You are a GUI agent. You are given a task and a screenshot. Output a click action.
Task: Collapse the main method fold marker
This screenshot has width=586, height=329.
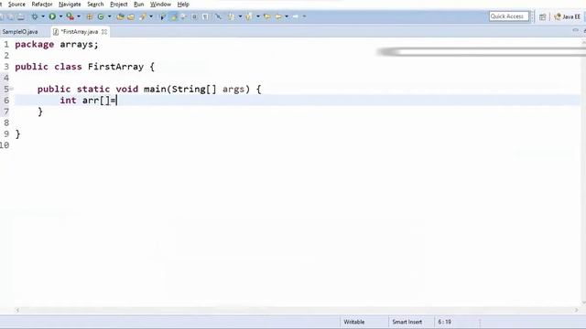(x=12, y=89)
